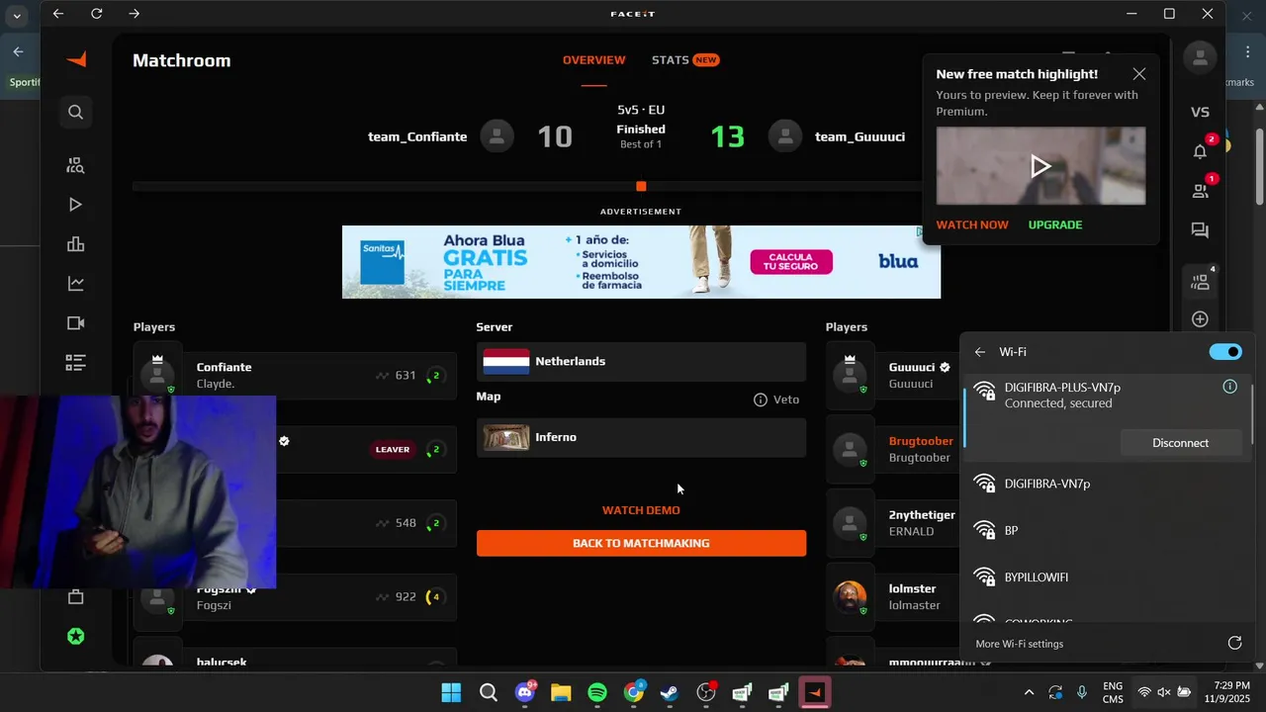Play the match highlight video preview
This screenshot has height=712, width=1266.
pos(1040,165)
